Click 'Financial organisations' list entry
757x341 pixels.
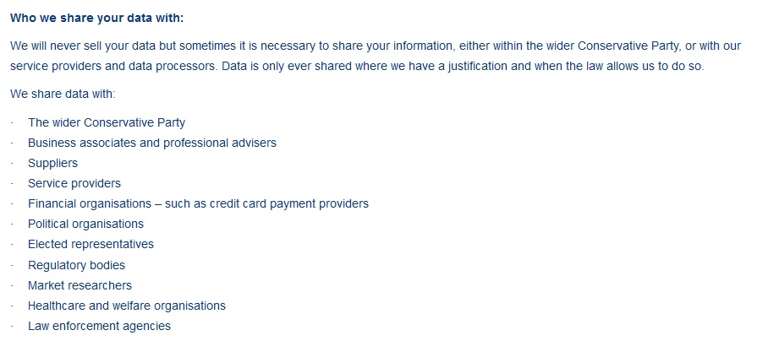click(x=198, y=203)
